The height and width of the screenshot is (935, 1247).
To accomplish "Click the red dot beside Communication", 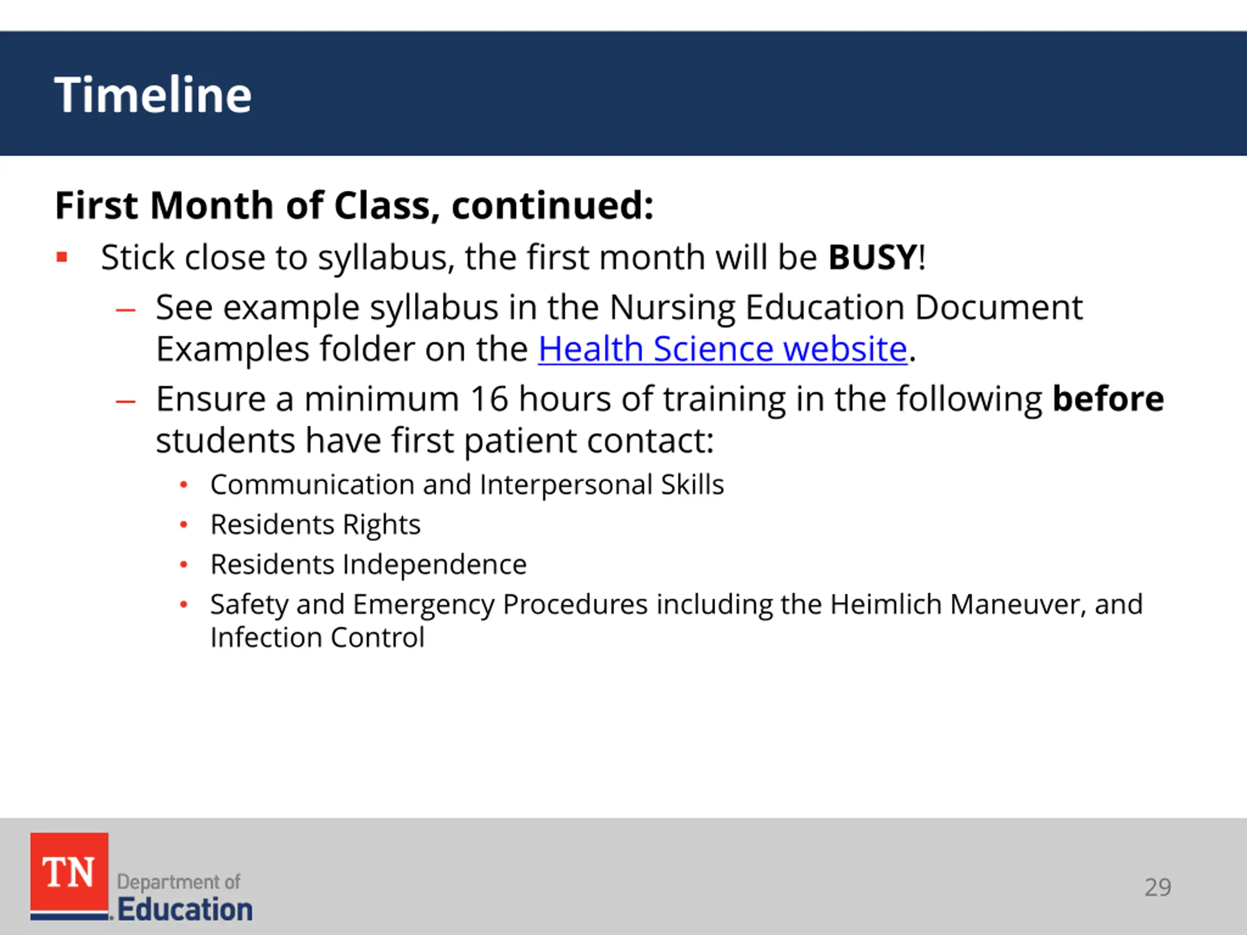I will (183, 485).
